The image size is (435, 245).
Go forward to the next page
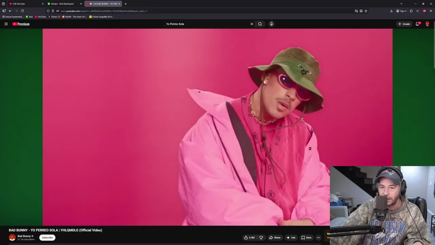coord(16,11)
